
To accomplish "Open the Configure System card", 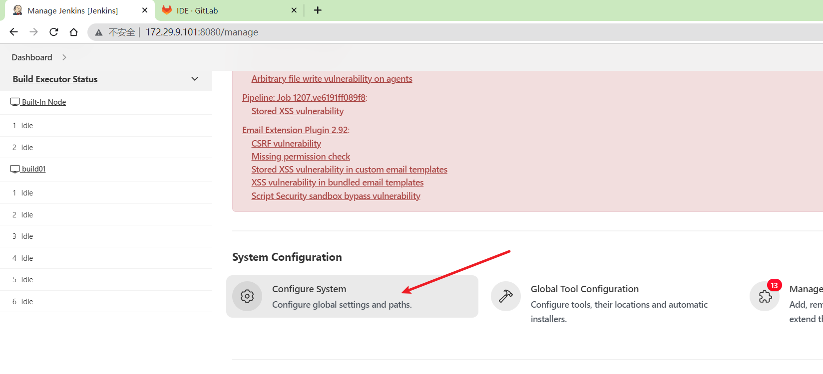I will tap(352, 296).
